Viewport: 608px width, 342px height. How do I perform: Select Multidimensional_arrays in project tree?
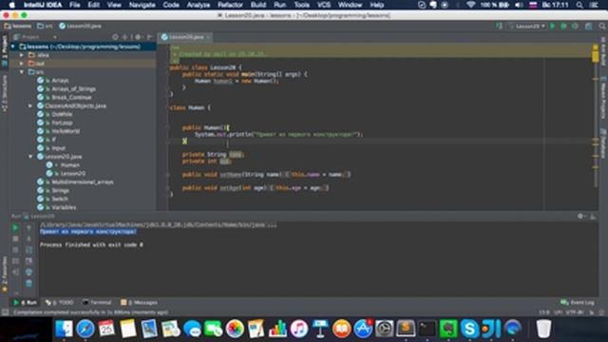click(83, 181)
